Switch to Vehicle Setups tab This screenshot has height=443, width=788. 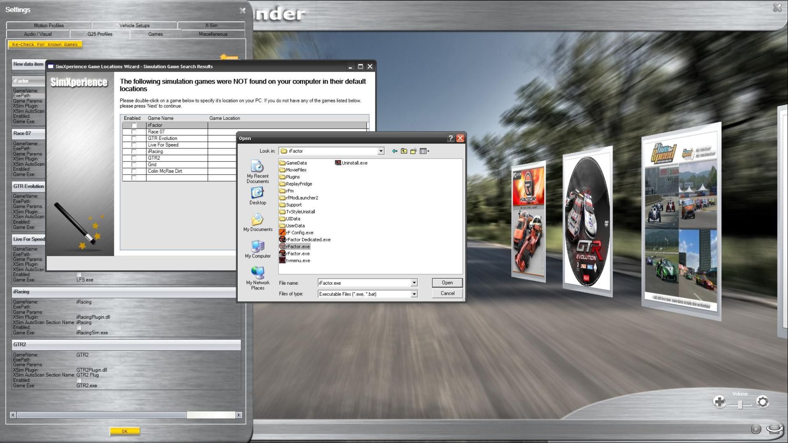(x=134, y=25)
